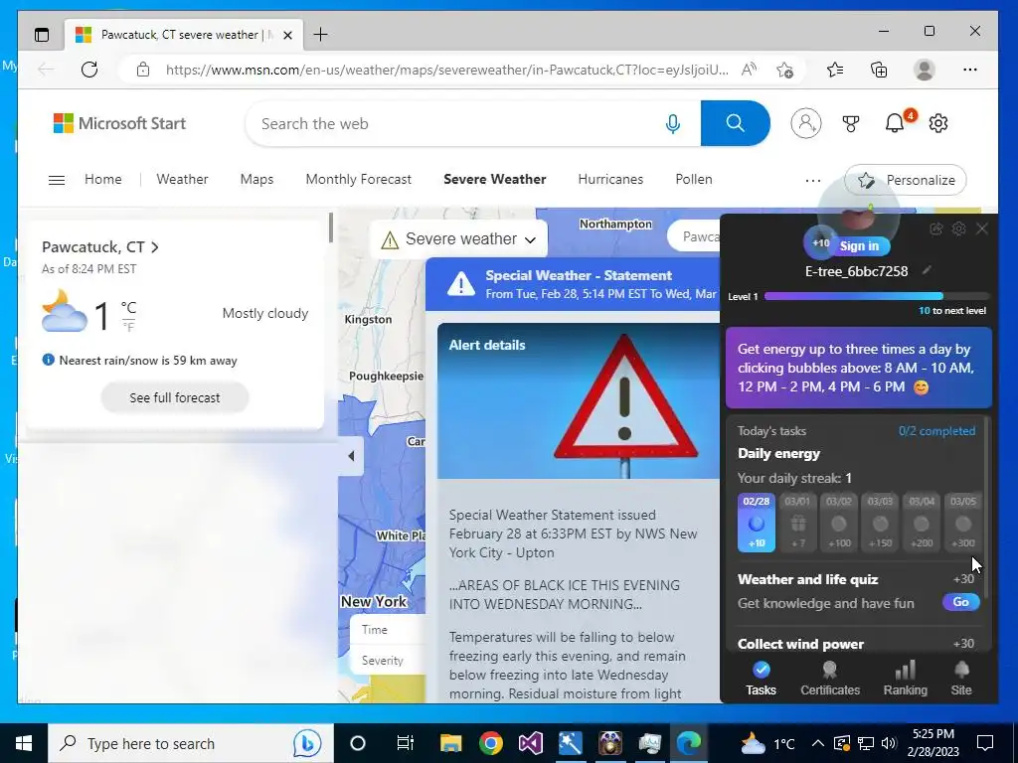
Task: Expand Pawcatuck, CT location chevron
Action: pyautogui.click(x=154, y=247)
